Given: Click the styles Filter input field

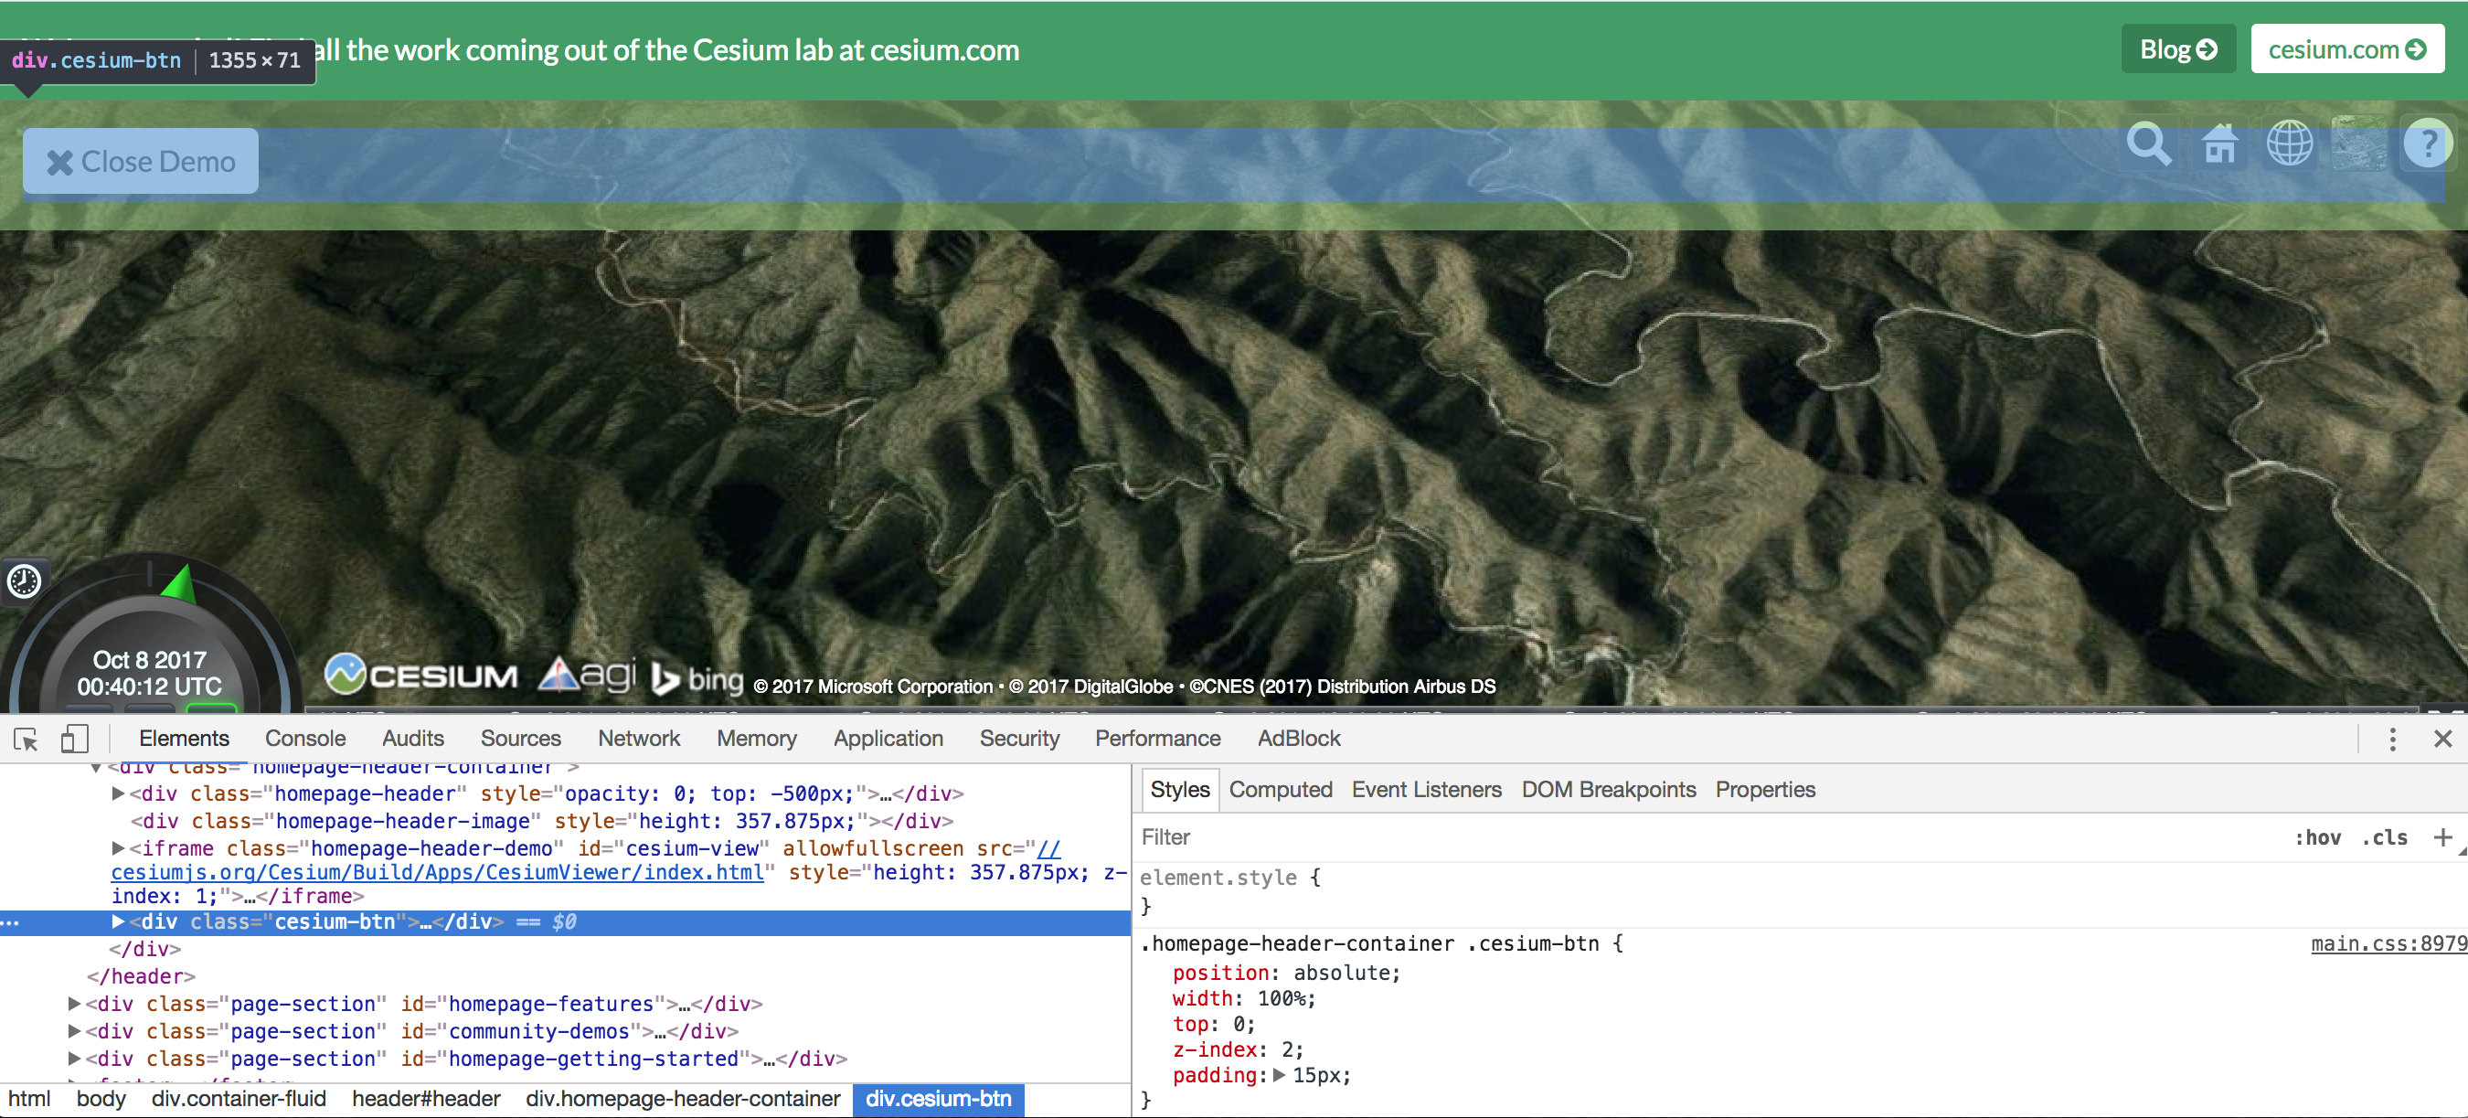Looking at the screenshot, I should [1706, 837].
